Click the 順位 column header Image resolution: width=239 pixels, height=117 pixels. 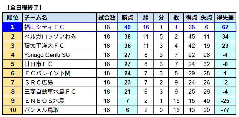point(13,18)
